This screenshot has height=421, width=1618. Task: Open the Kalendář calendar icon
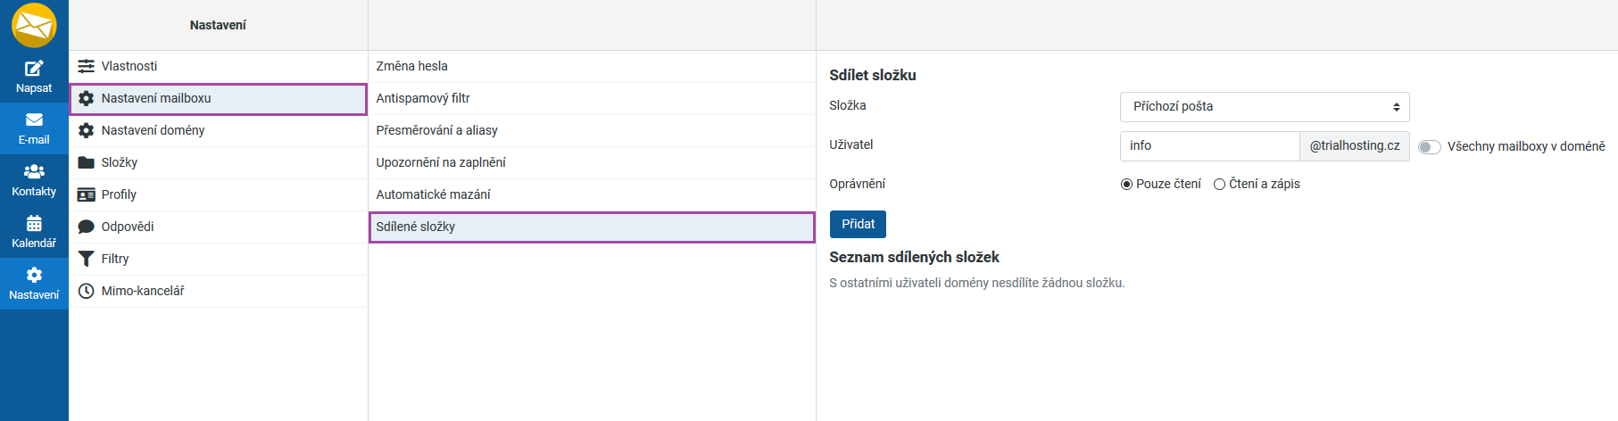coord(34,223)
